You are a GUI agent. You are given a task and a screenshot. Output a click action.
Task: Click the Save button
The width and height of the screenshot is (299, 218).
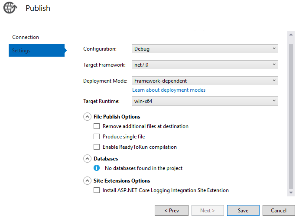pos(243,210)
